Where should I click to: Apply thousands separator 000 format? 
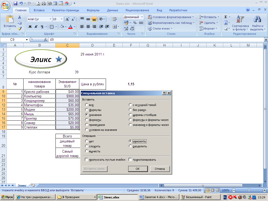tap(141, 23)
